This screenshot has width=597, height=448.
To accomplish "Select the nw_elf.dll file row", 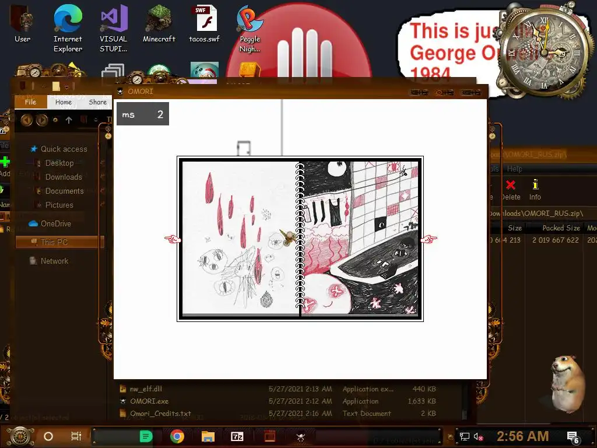I will click(278, 389).
